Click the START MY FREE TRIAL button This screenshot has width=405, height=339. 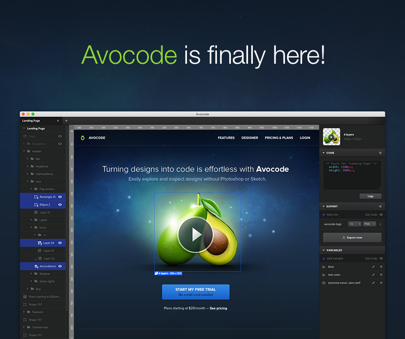196,292
